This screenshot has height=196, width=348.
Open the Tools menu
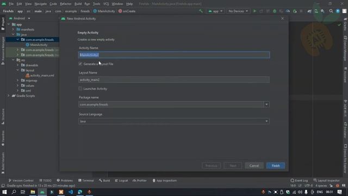(x=97, y=4)
